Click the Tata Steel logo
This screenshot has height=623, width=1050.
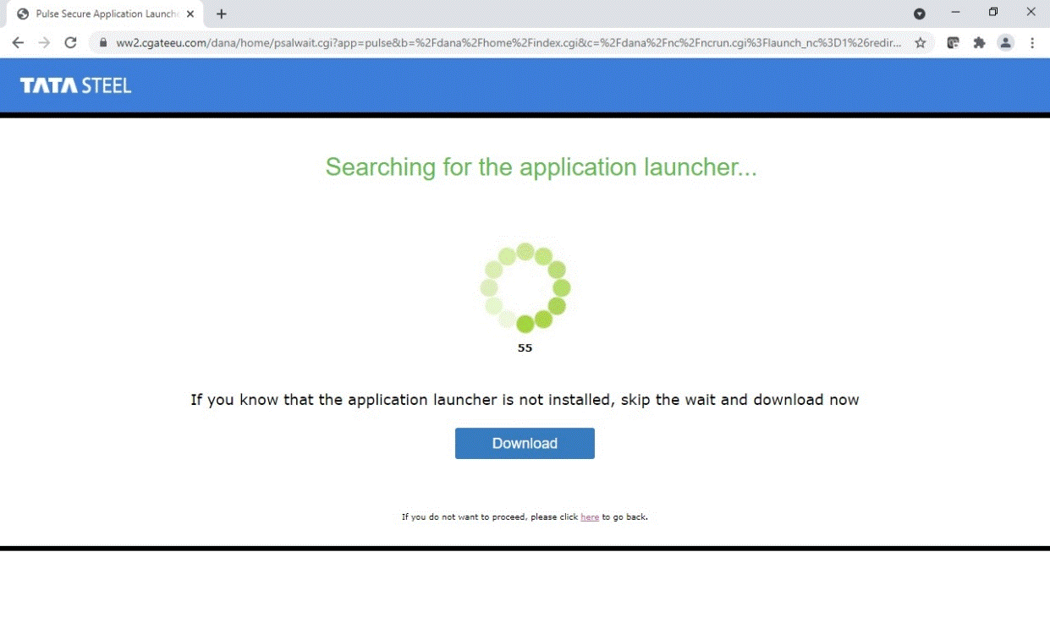point(76,85)
